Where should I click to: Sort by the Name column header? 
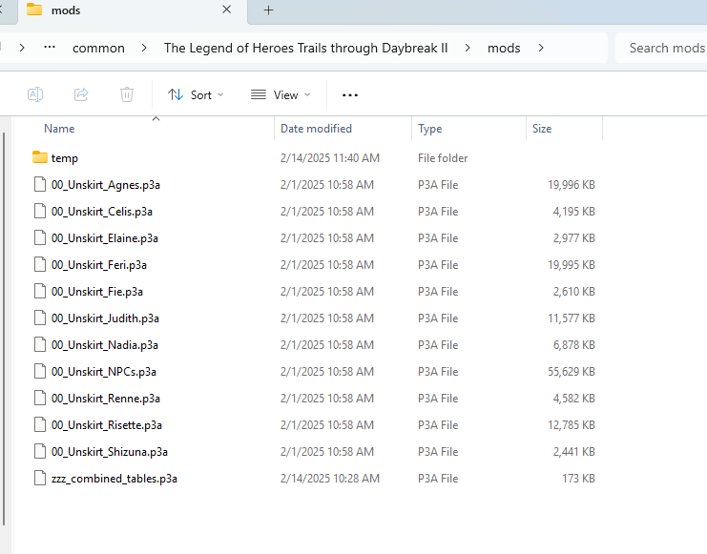tap(59, 129)
